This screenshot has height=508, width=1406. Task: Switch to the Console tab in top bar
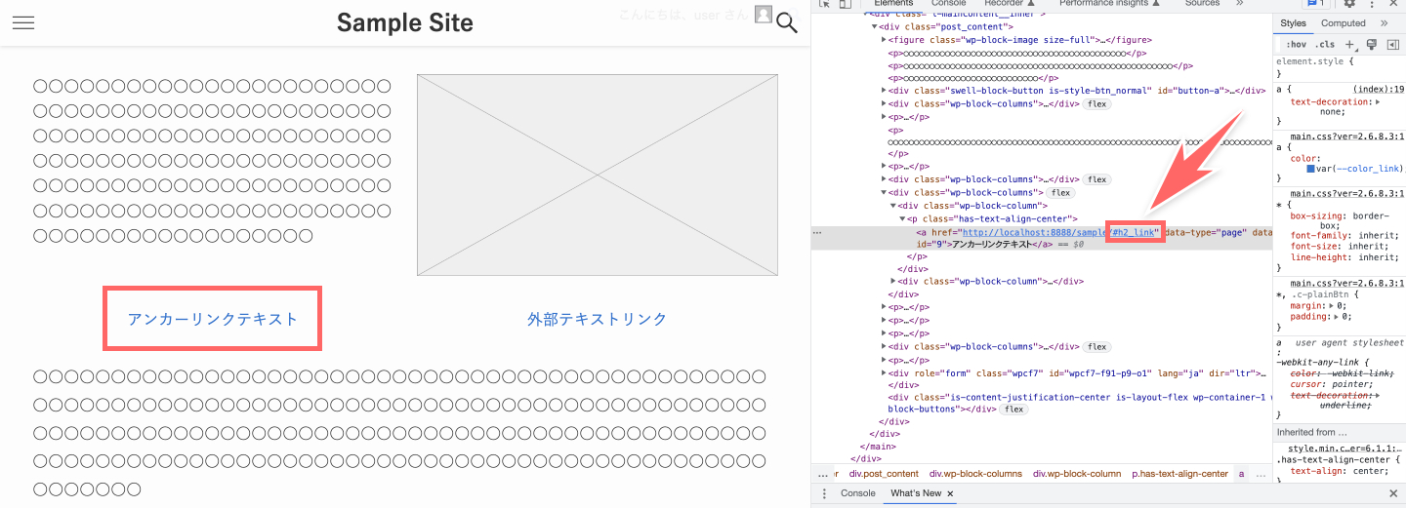coord(948,4)
